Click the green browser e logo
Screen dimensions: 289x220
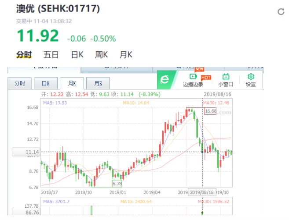[165, 80]
